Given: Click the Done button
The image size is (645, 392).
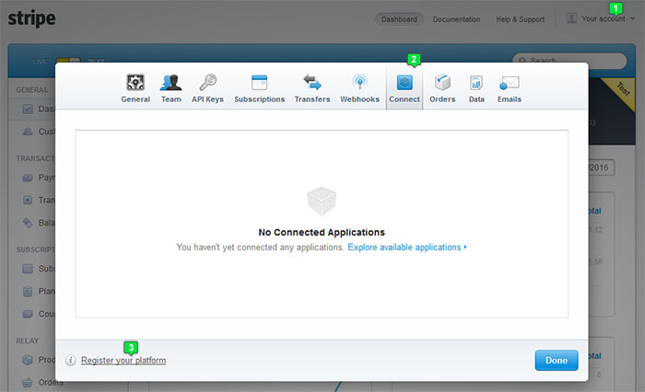Looking at the screenshot, I should 557,361.
